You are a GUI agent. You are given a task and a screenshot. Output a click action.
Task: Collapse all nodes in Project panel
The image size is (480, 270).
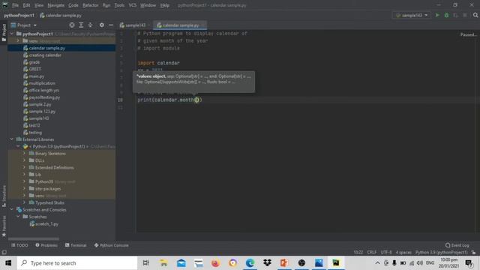click(90, 25)
